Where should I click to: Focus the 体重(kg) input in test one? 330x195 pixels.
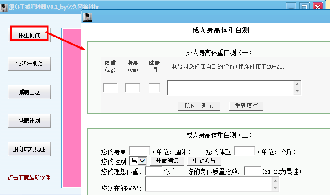point(110,88)
